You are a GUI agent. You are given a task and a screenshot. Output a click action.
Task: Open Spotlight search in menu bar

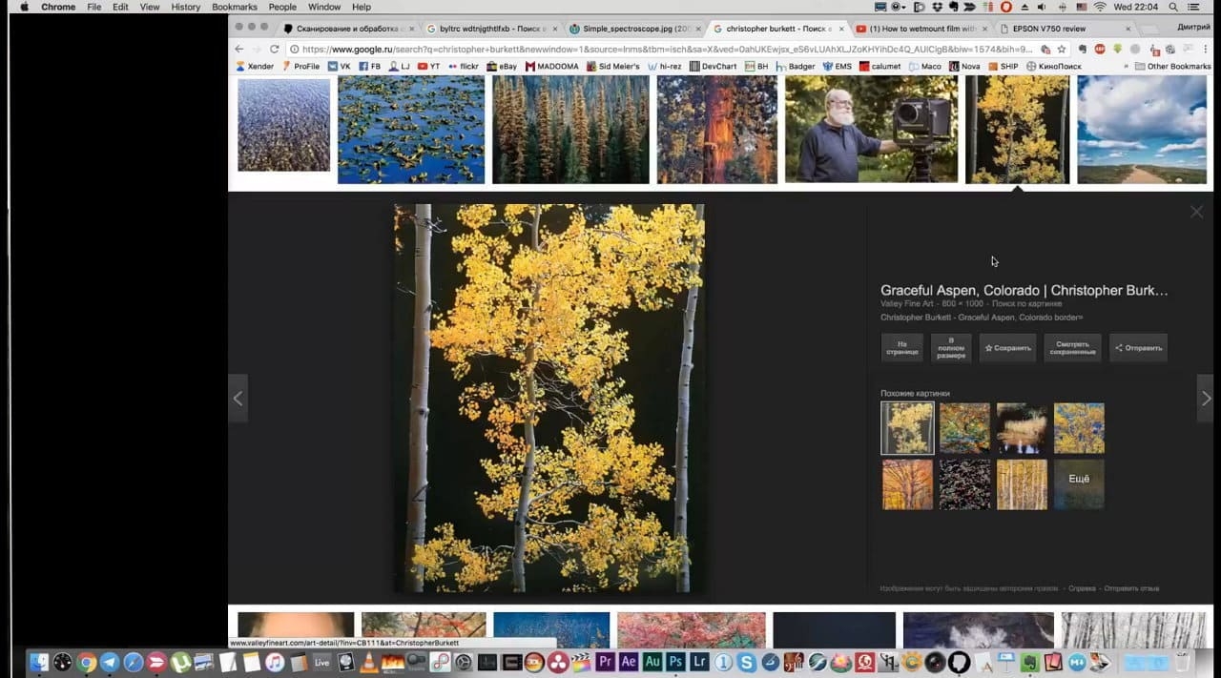1172,7
